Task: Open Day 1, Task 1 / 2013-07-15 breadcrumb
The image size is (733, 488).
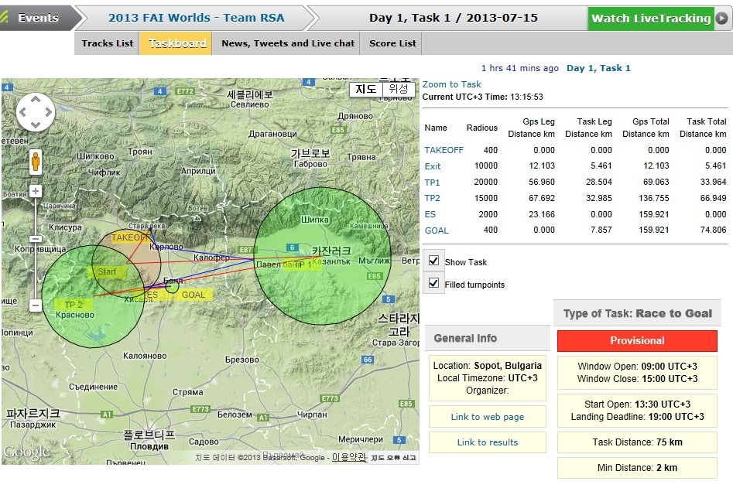Action: click(x=453, y=18)
